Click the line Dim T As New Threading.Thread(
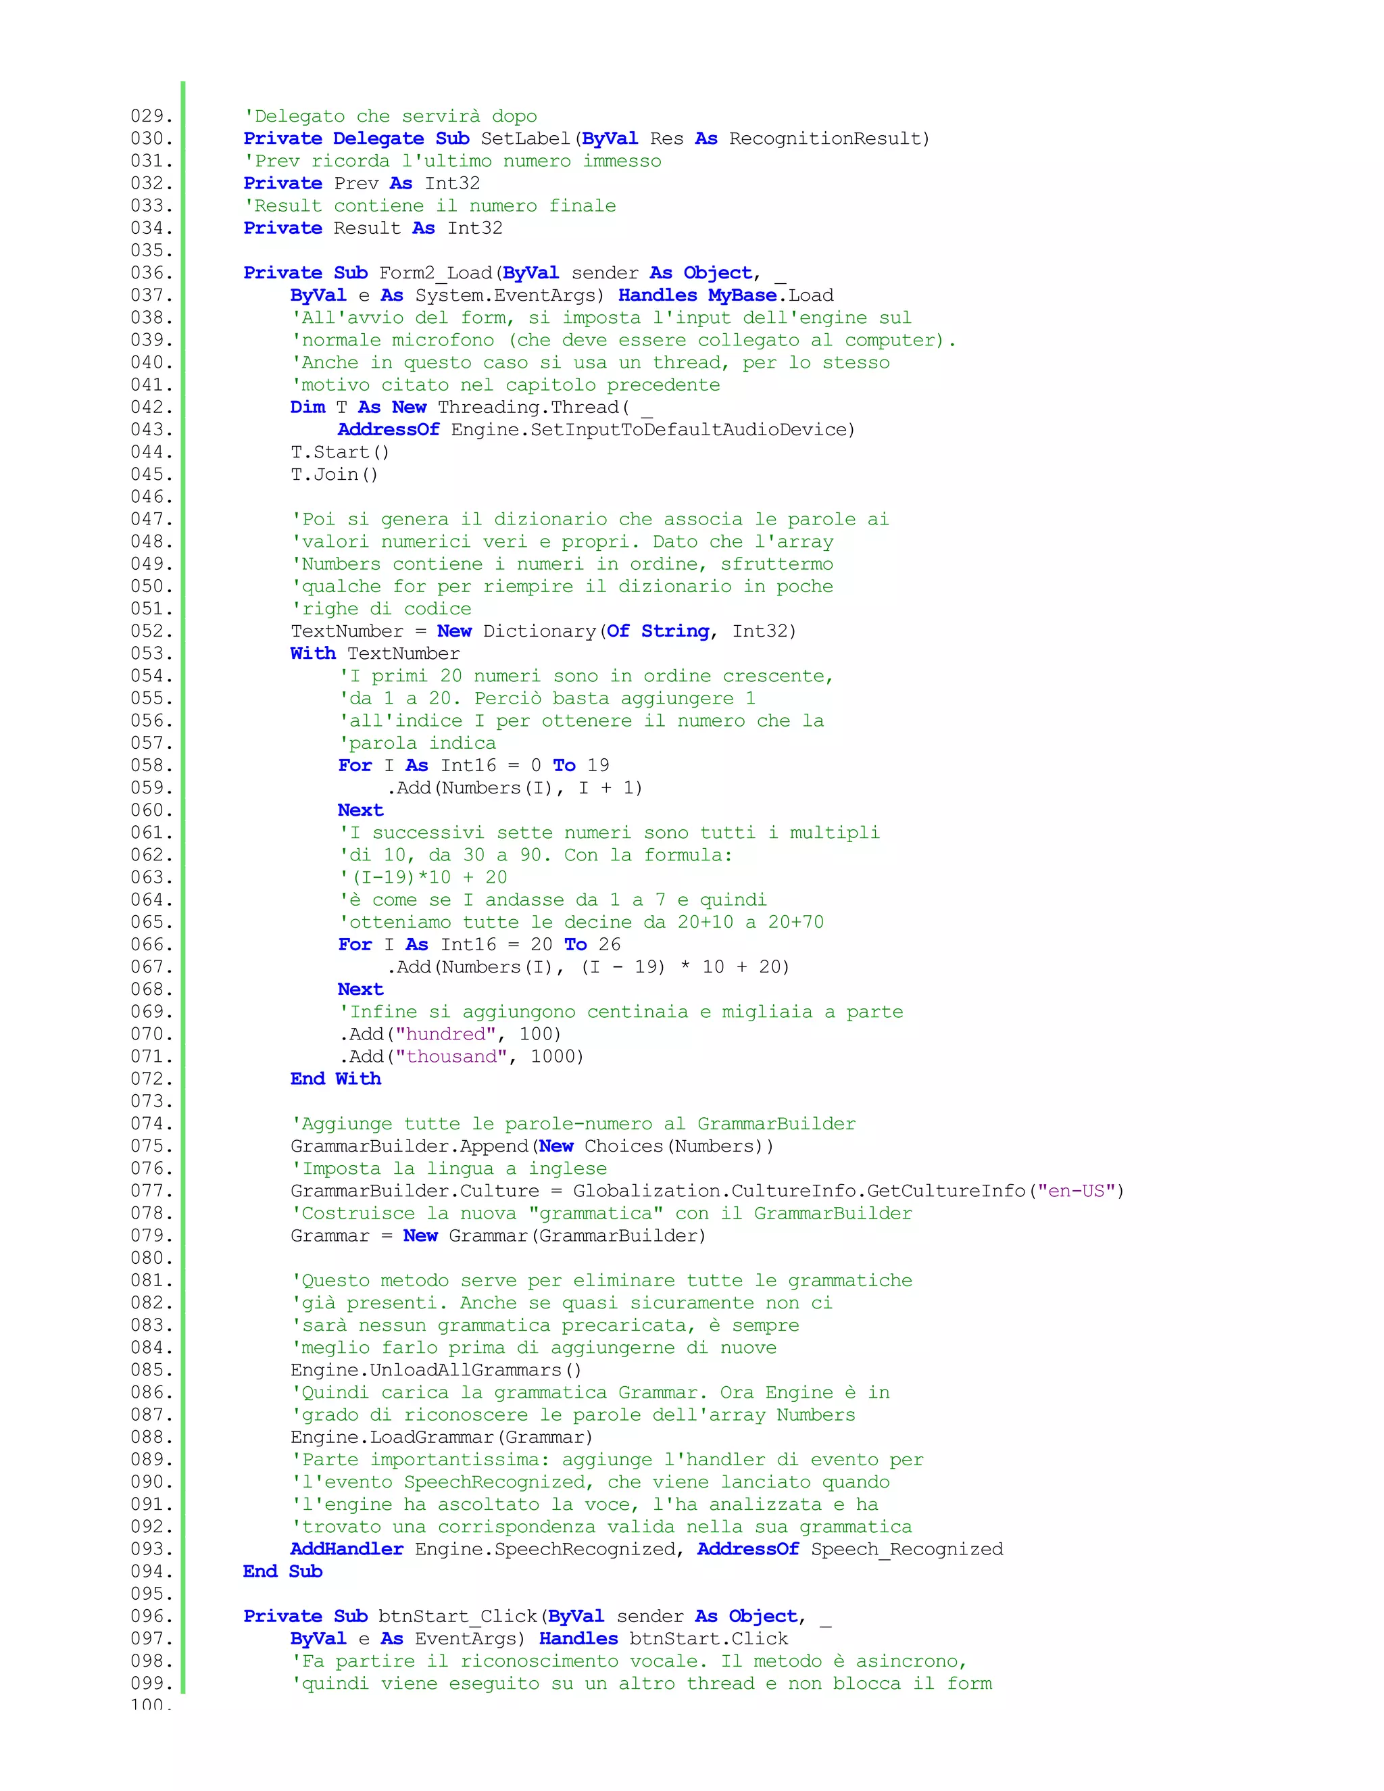The height and width of the screenshot is (1791, 1384). pyautogui.click(x=472, y=408)
